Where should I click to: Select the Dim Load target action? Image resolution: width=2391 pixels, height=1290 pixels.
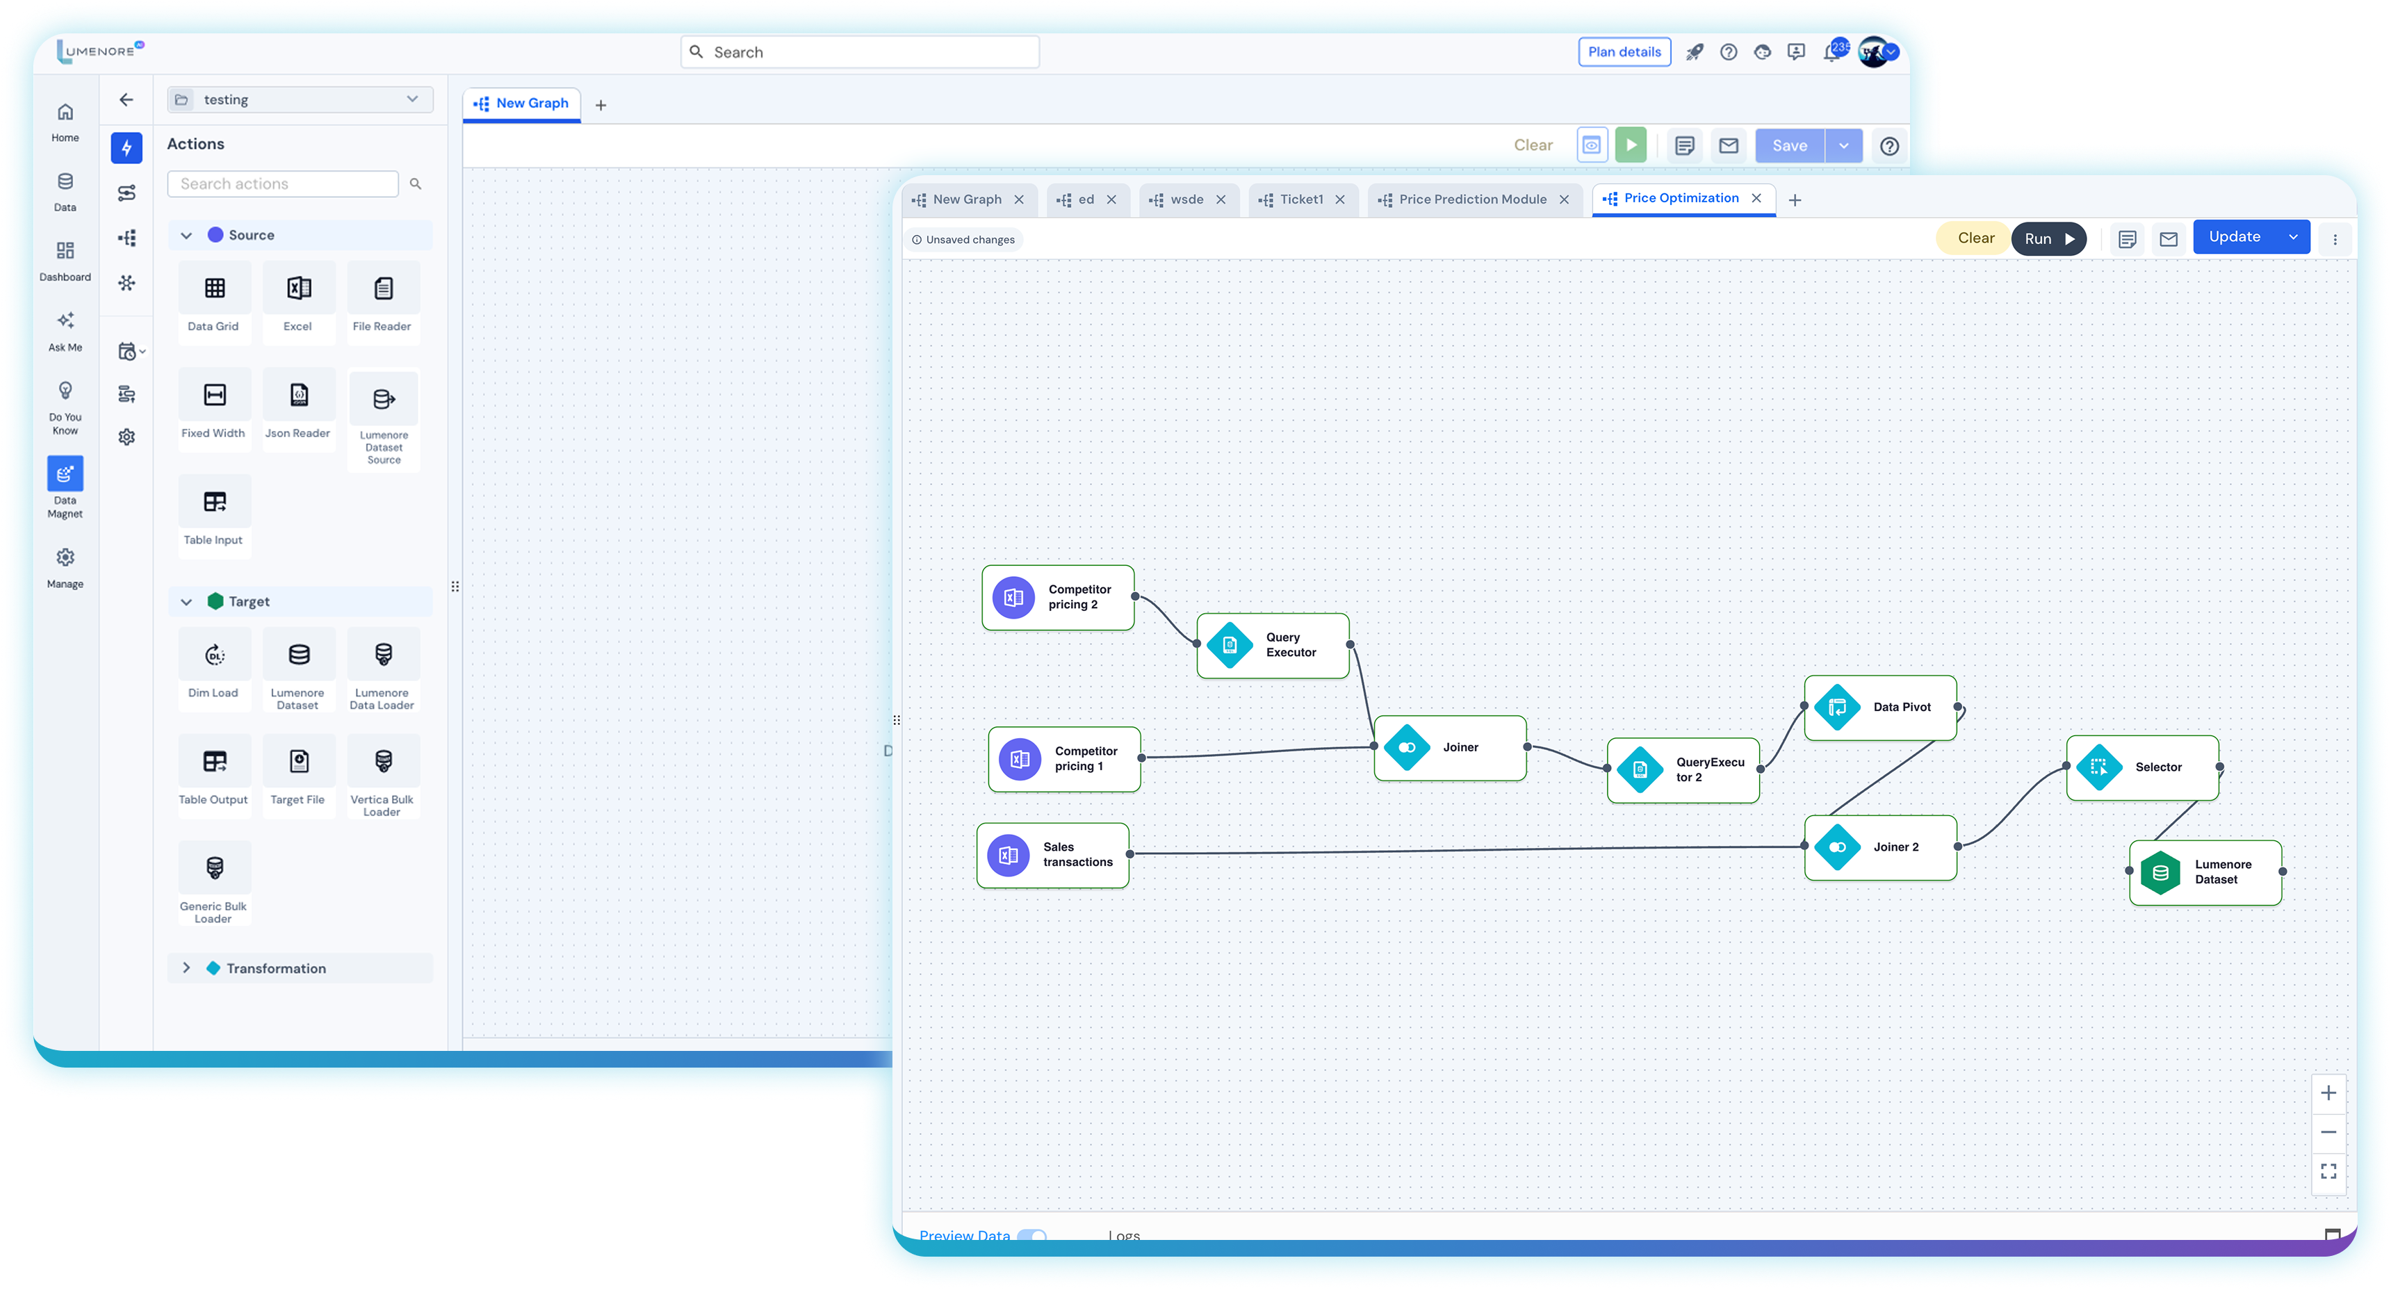click(x=214, y=668)
